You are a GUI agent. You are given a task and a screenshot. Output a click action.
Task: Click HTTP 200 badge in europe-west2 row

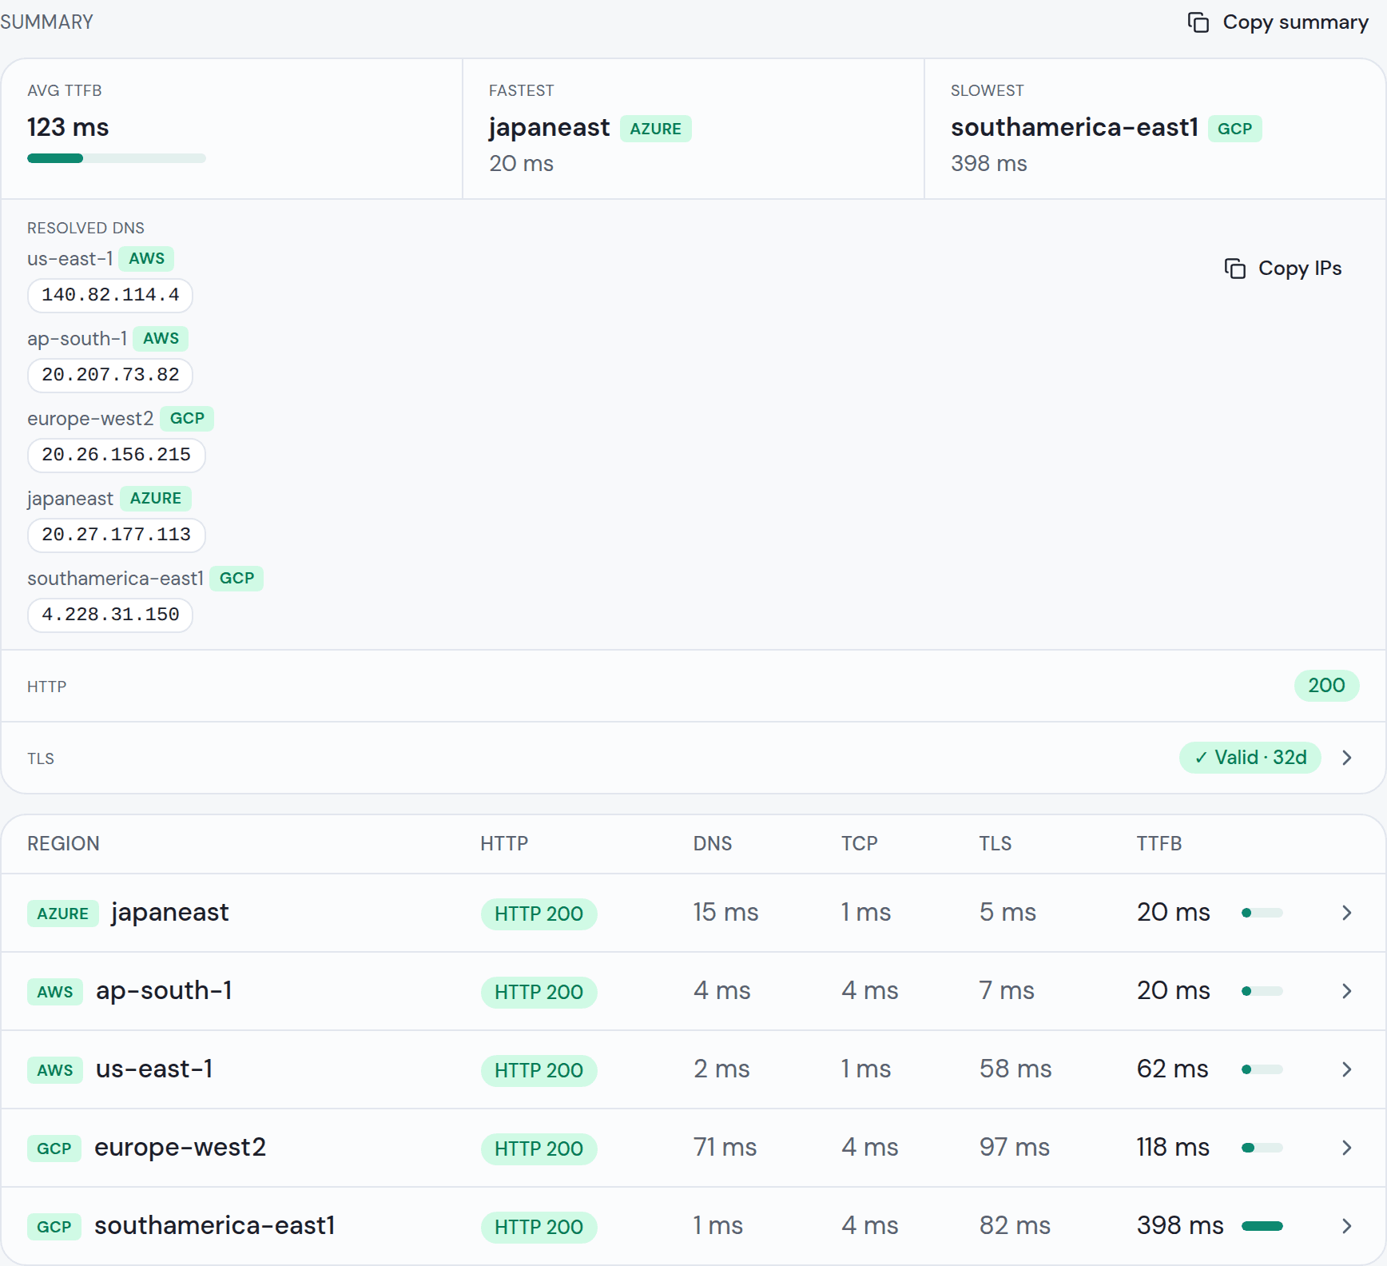539,1149
